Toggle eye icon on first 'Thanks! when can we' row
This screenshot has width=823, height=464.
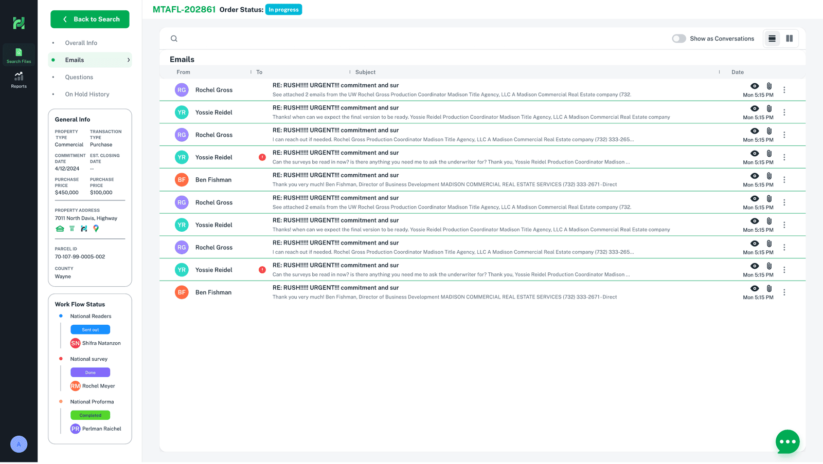[755, 108]
